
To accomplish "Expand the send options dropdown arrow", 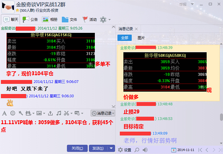I will (111, 148).
